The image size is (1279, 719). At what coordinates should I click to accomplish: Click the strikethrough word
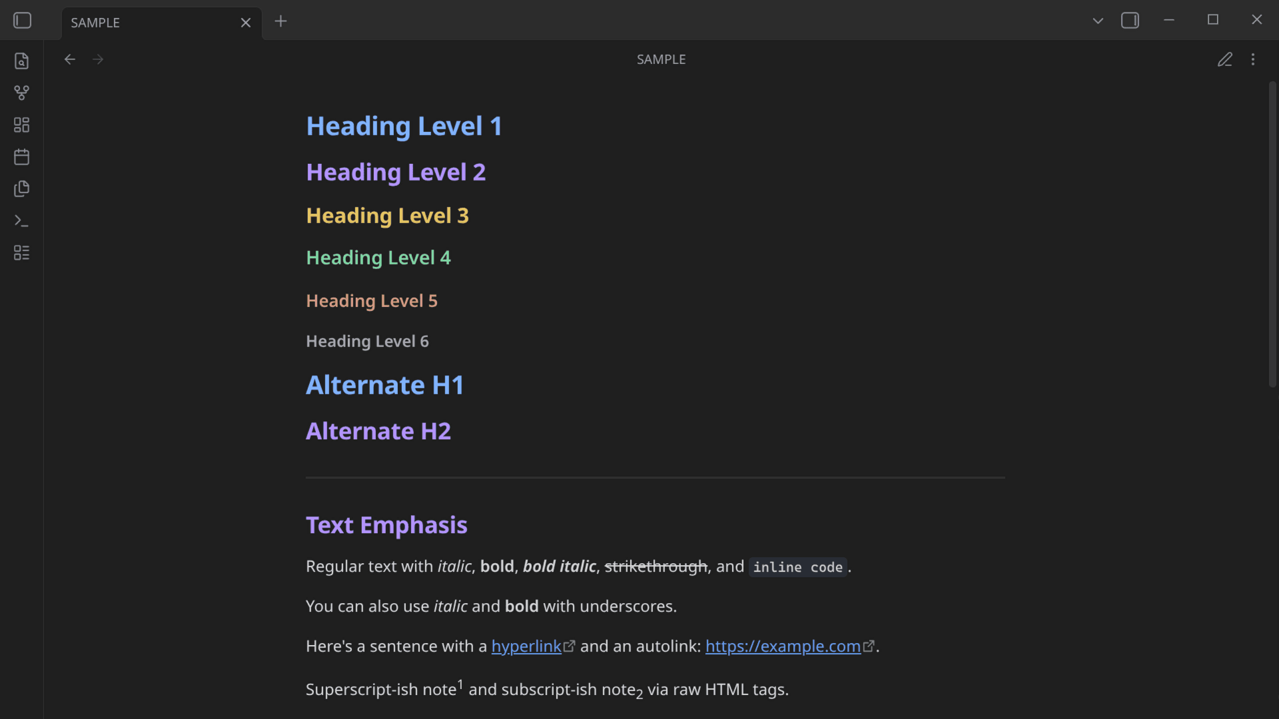655,567
